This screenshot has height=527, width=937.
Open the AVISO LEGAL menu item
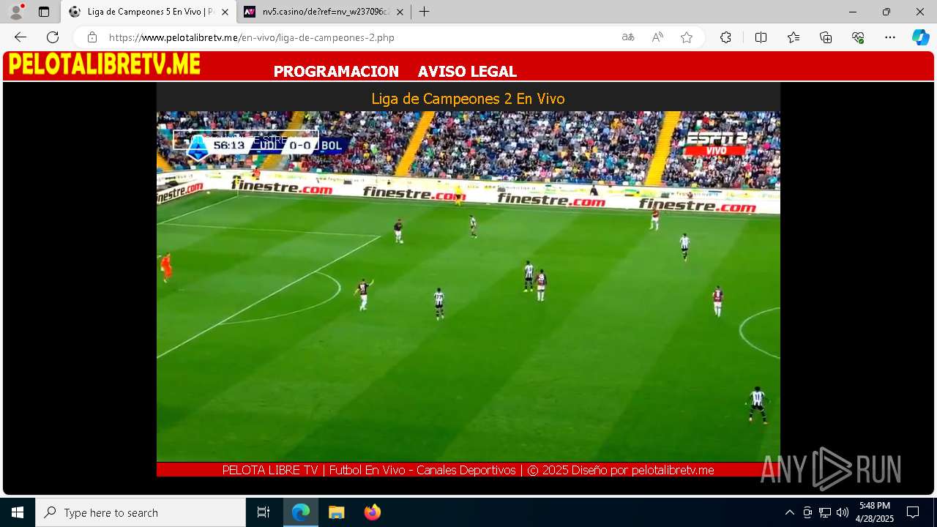[x=467, y=72]
